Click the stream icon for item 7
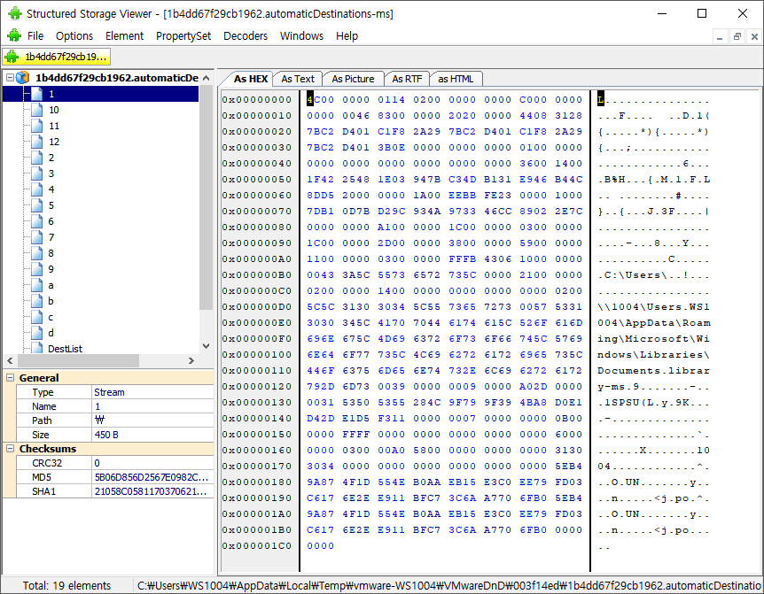The image size is (764, 594). click(36, 237)
